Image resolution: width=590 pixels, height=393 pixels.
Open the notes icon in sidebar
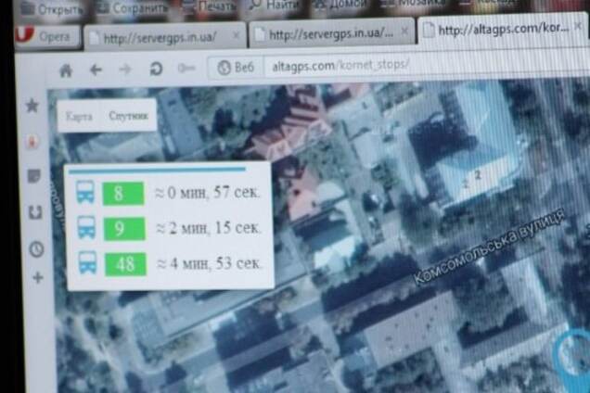(34, 176)
